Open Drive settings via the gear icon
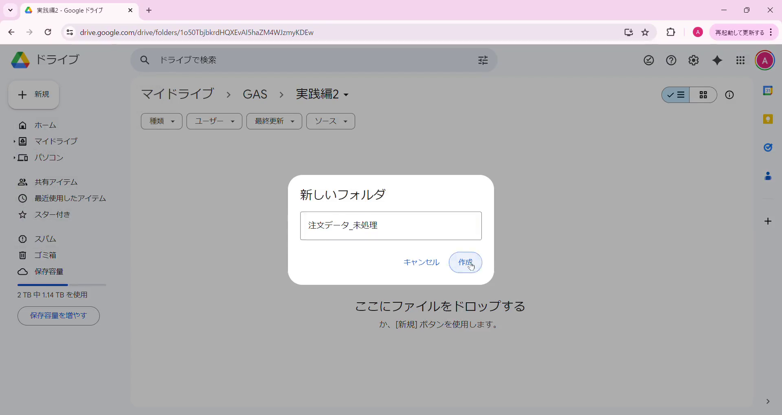The height and width of the screenshot is (415, 782). tap(694, 60)
